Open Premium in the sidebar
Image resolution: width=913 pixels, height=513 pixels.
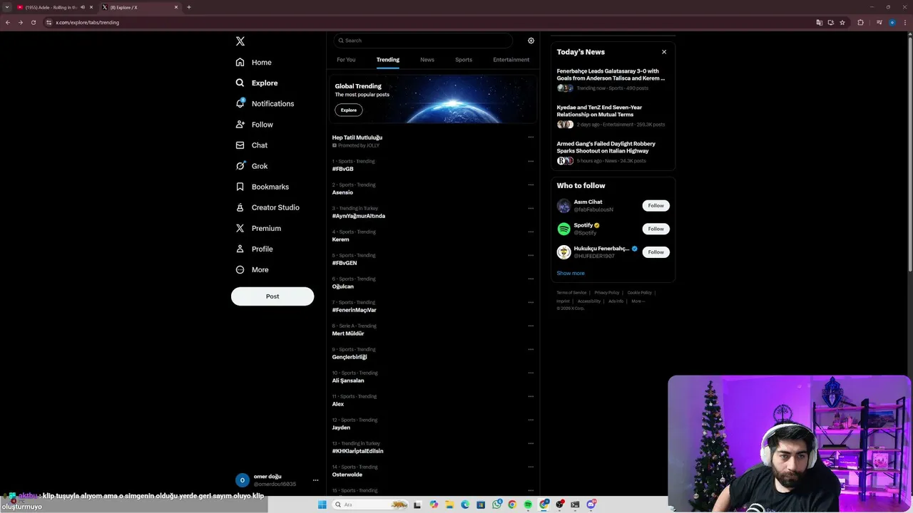pyautogui.click(x=258, y=228)
